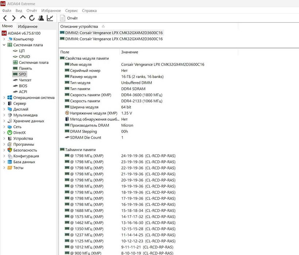
Task: Select the Системная плата child item
Action: [x=34, y=63]
